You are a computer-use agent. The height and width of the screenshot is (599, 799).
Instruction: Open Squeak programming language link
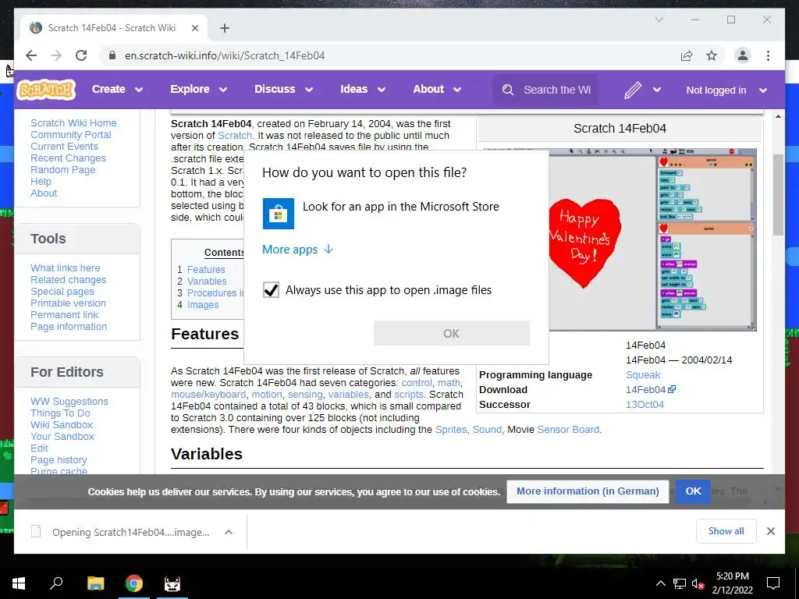tap(643, 375)
